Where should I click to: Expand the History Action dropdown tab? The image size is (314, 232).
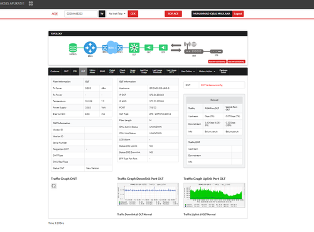[207, 71]
